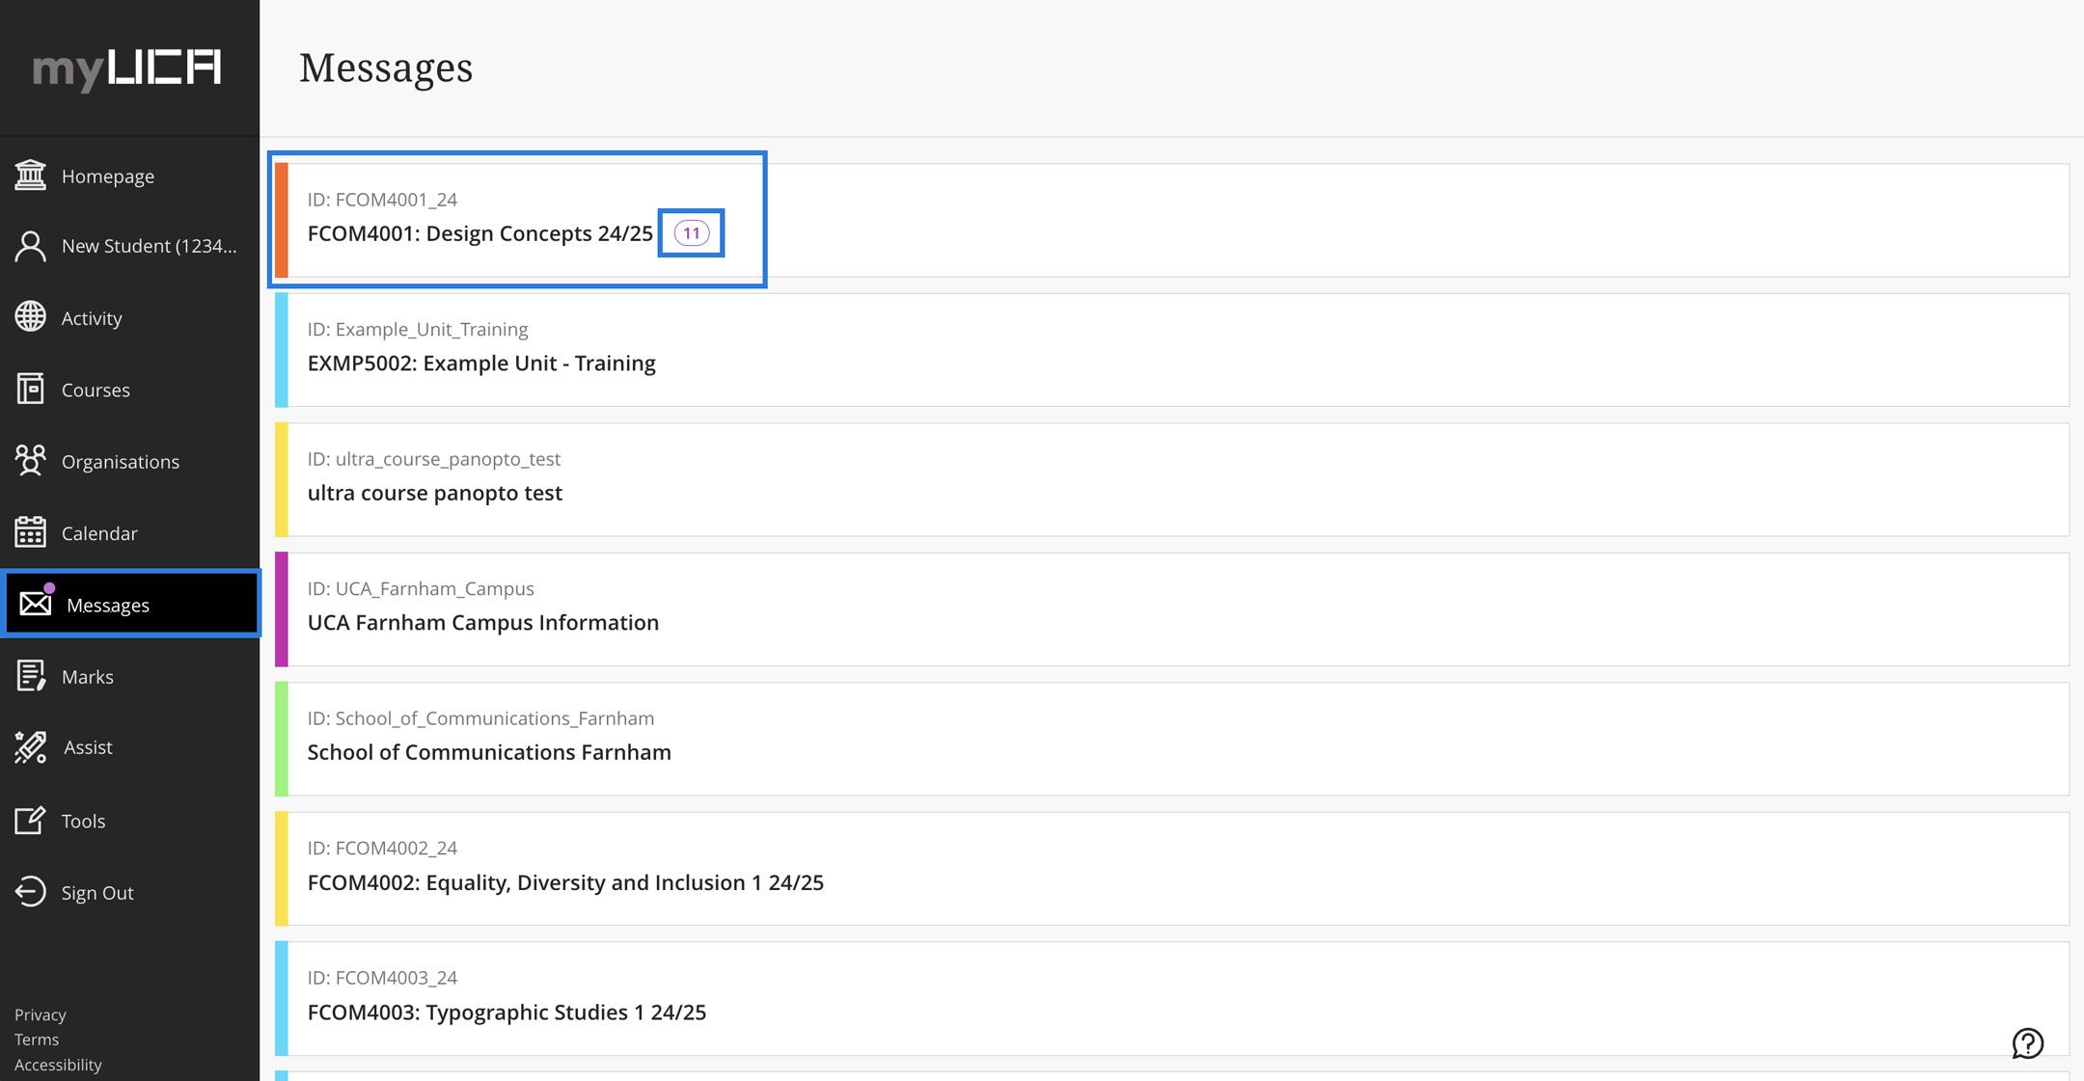
Task: Open EXMP5002: Example Unit - Training
Action: 481,364
